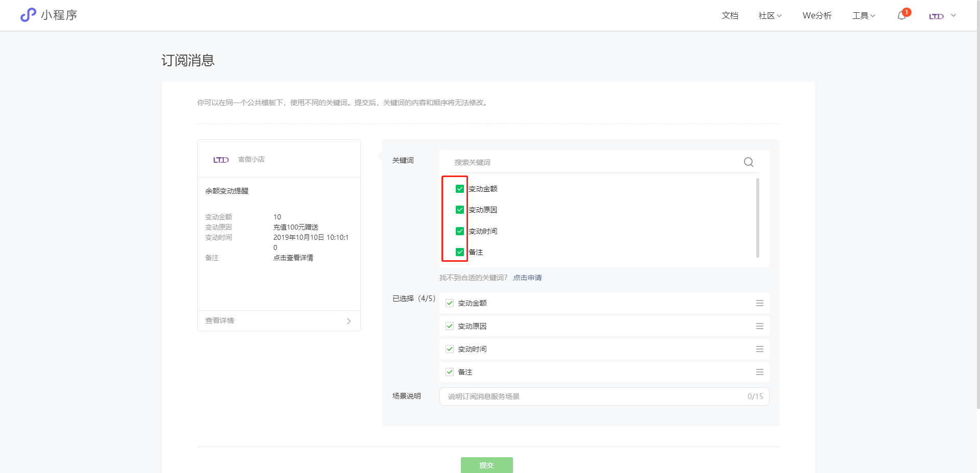Image resolution: width=980 pixels, height=473 pixels.
Task: Open the notification bell icon
Action: [x=902, y=15]
